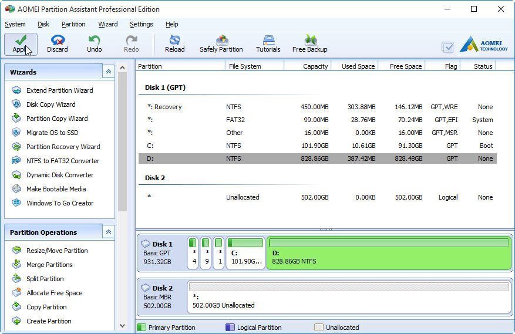
Task: Select the C: partition row
Action: (x=317, y=146)
